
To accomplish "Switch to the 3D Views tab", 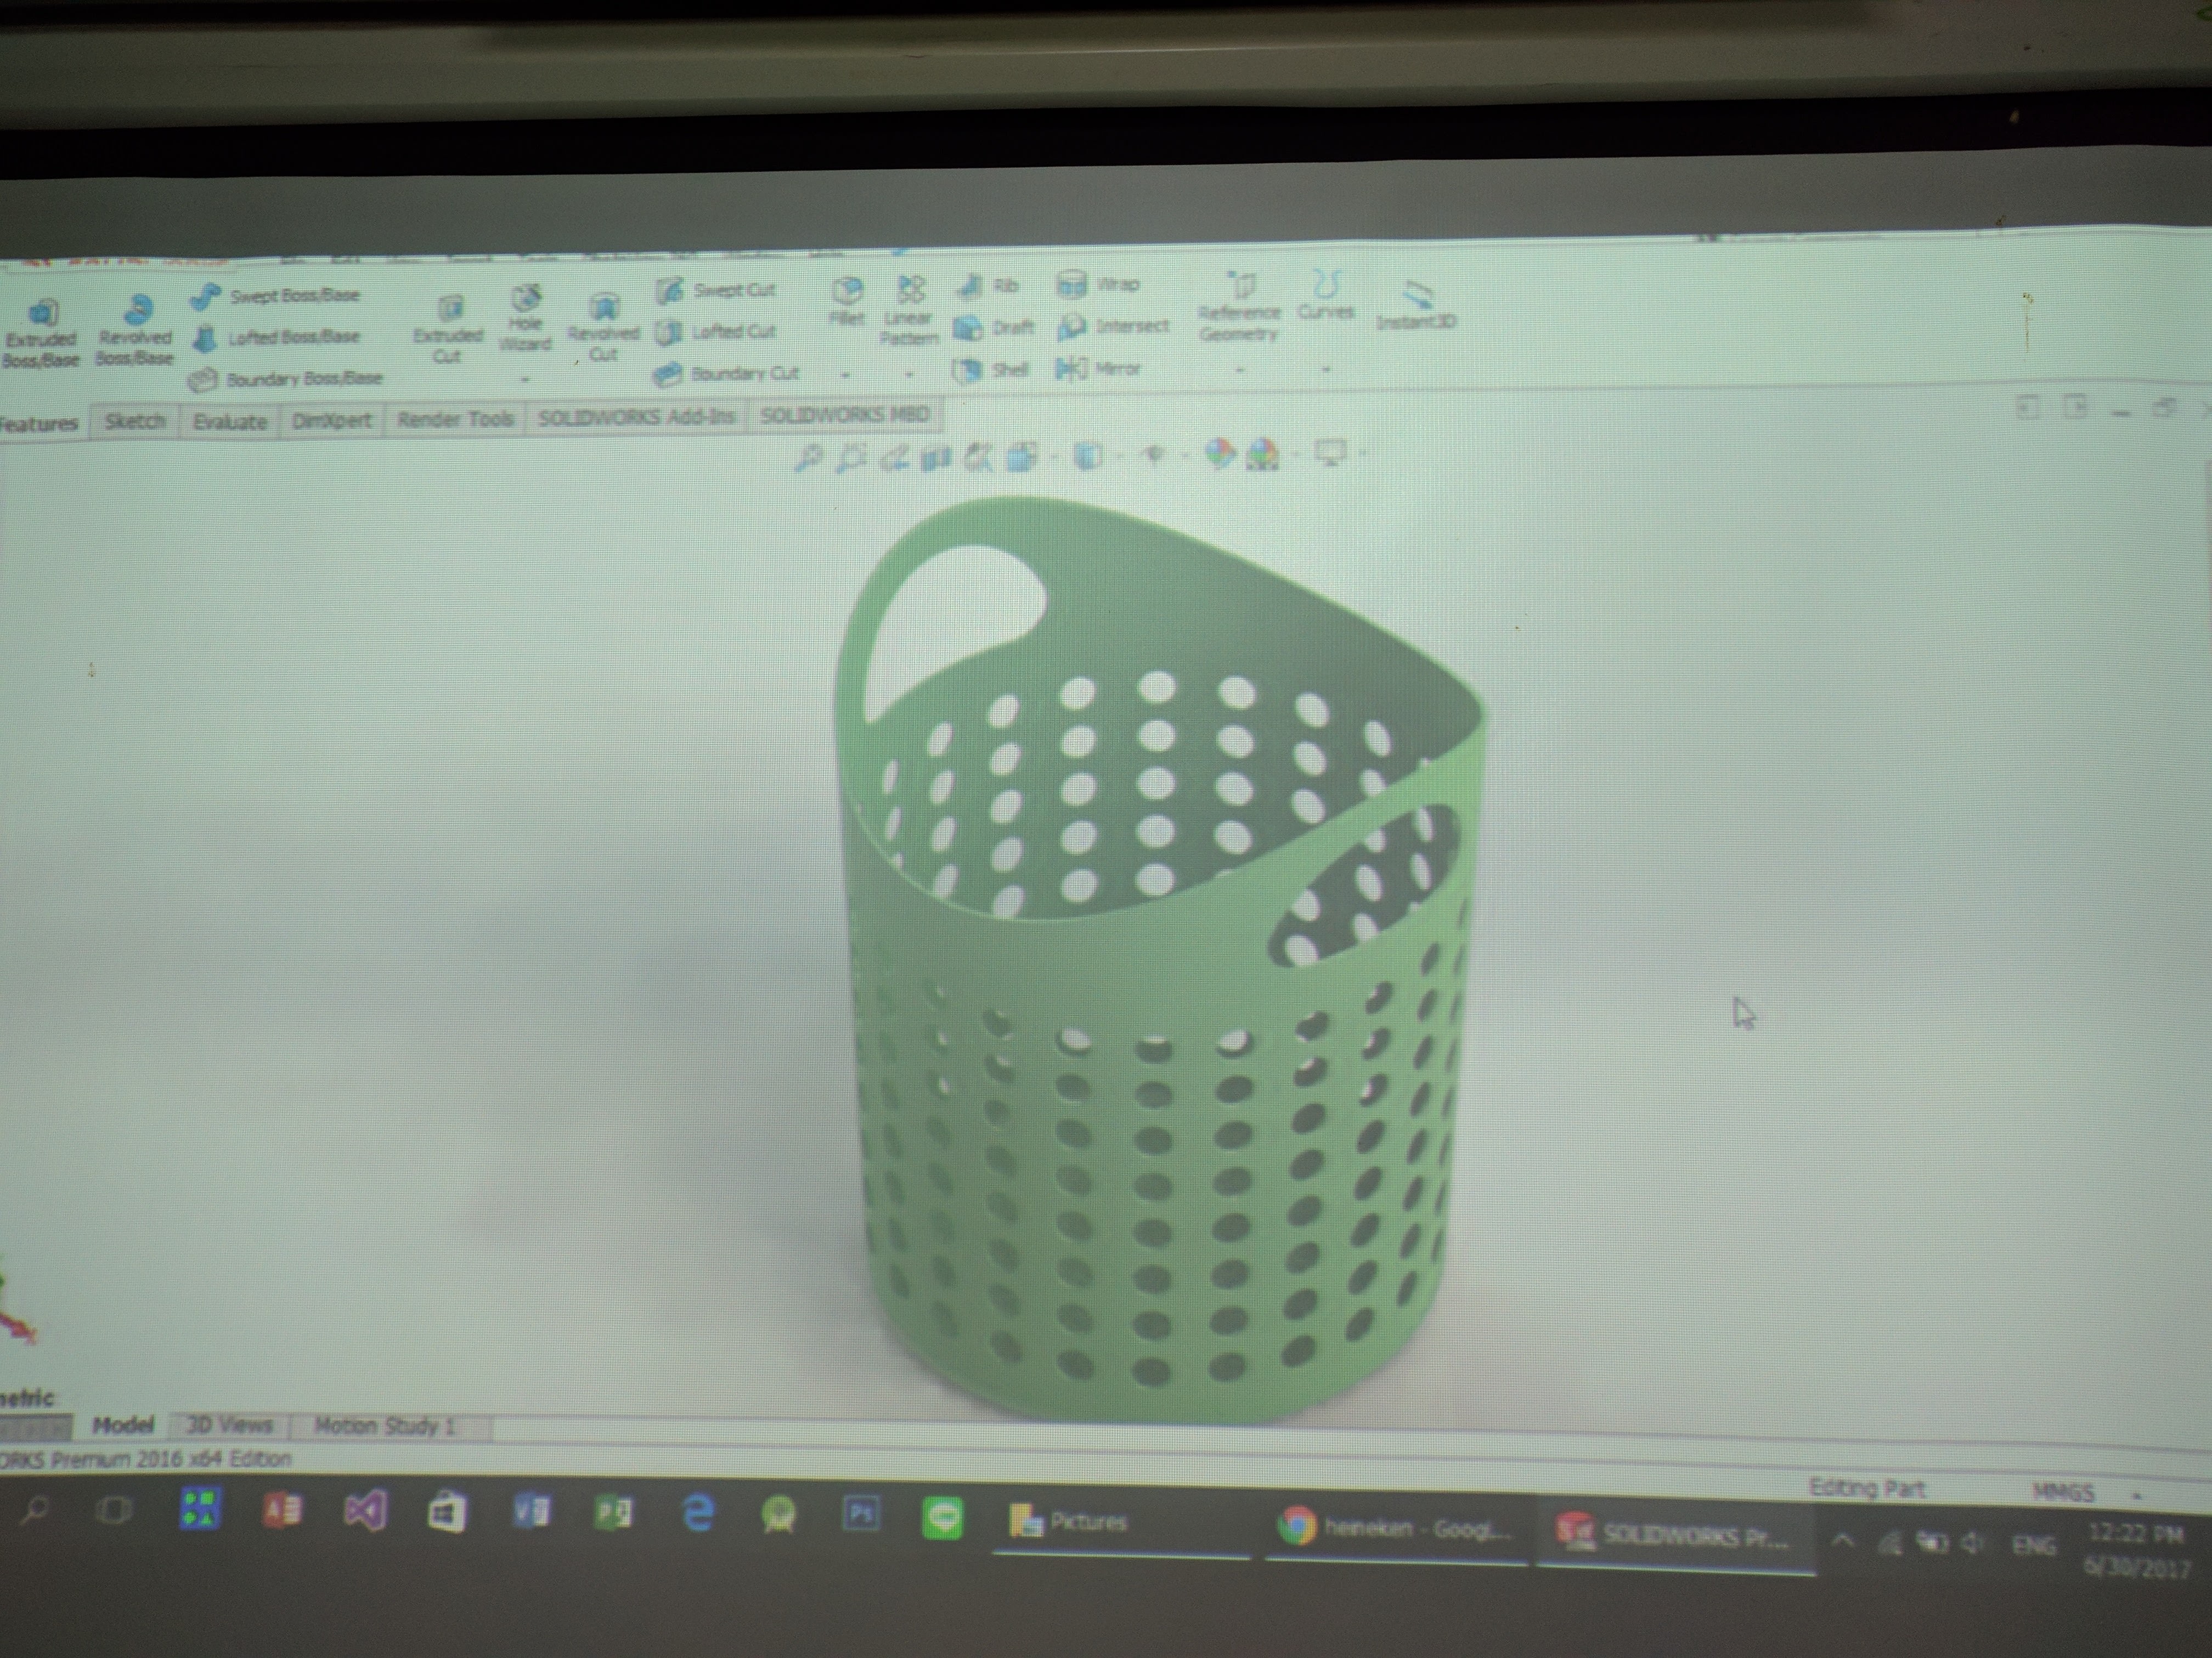I will click(230, 1425).
